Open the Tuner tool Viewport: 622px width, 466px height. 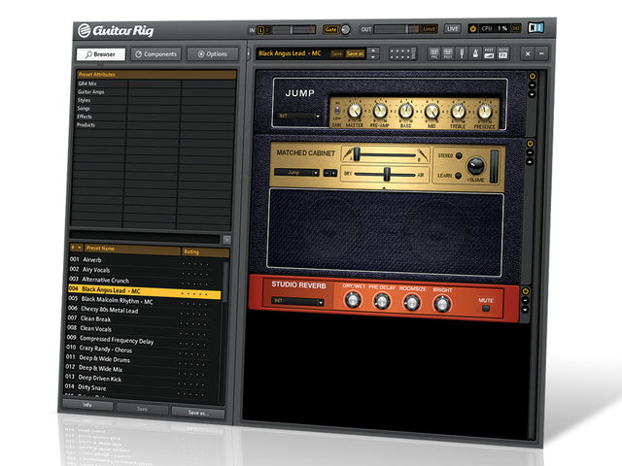(x=462, y=53)
